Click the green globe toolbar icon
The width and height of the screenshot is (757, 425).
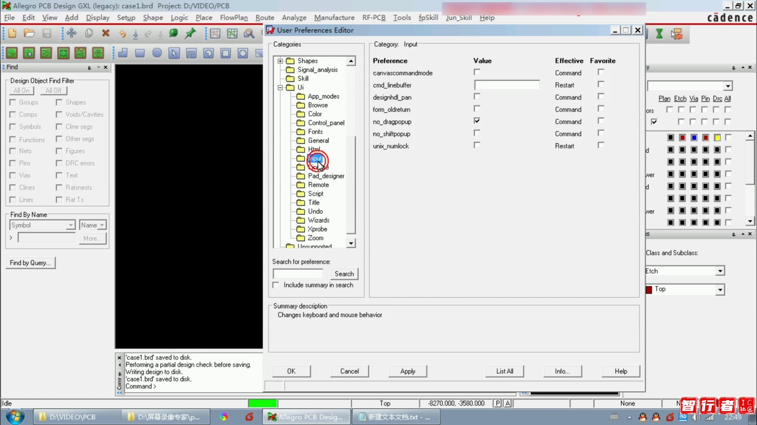pos(173,34)
